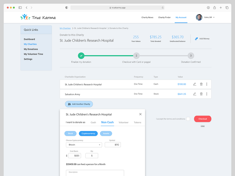Image resolution: width=235 pixels, height=176 pixels.
Task: Open the three-dot menu for Salvation Army row
Action: (x=207, y=94)
